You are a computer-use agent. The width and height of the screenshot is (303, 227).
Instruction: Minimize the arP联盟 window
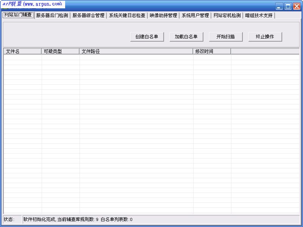[280, 6]
